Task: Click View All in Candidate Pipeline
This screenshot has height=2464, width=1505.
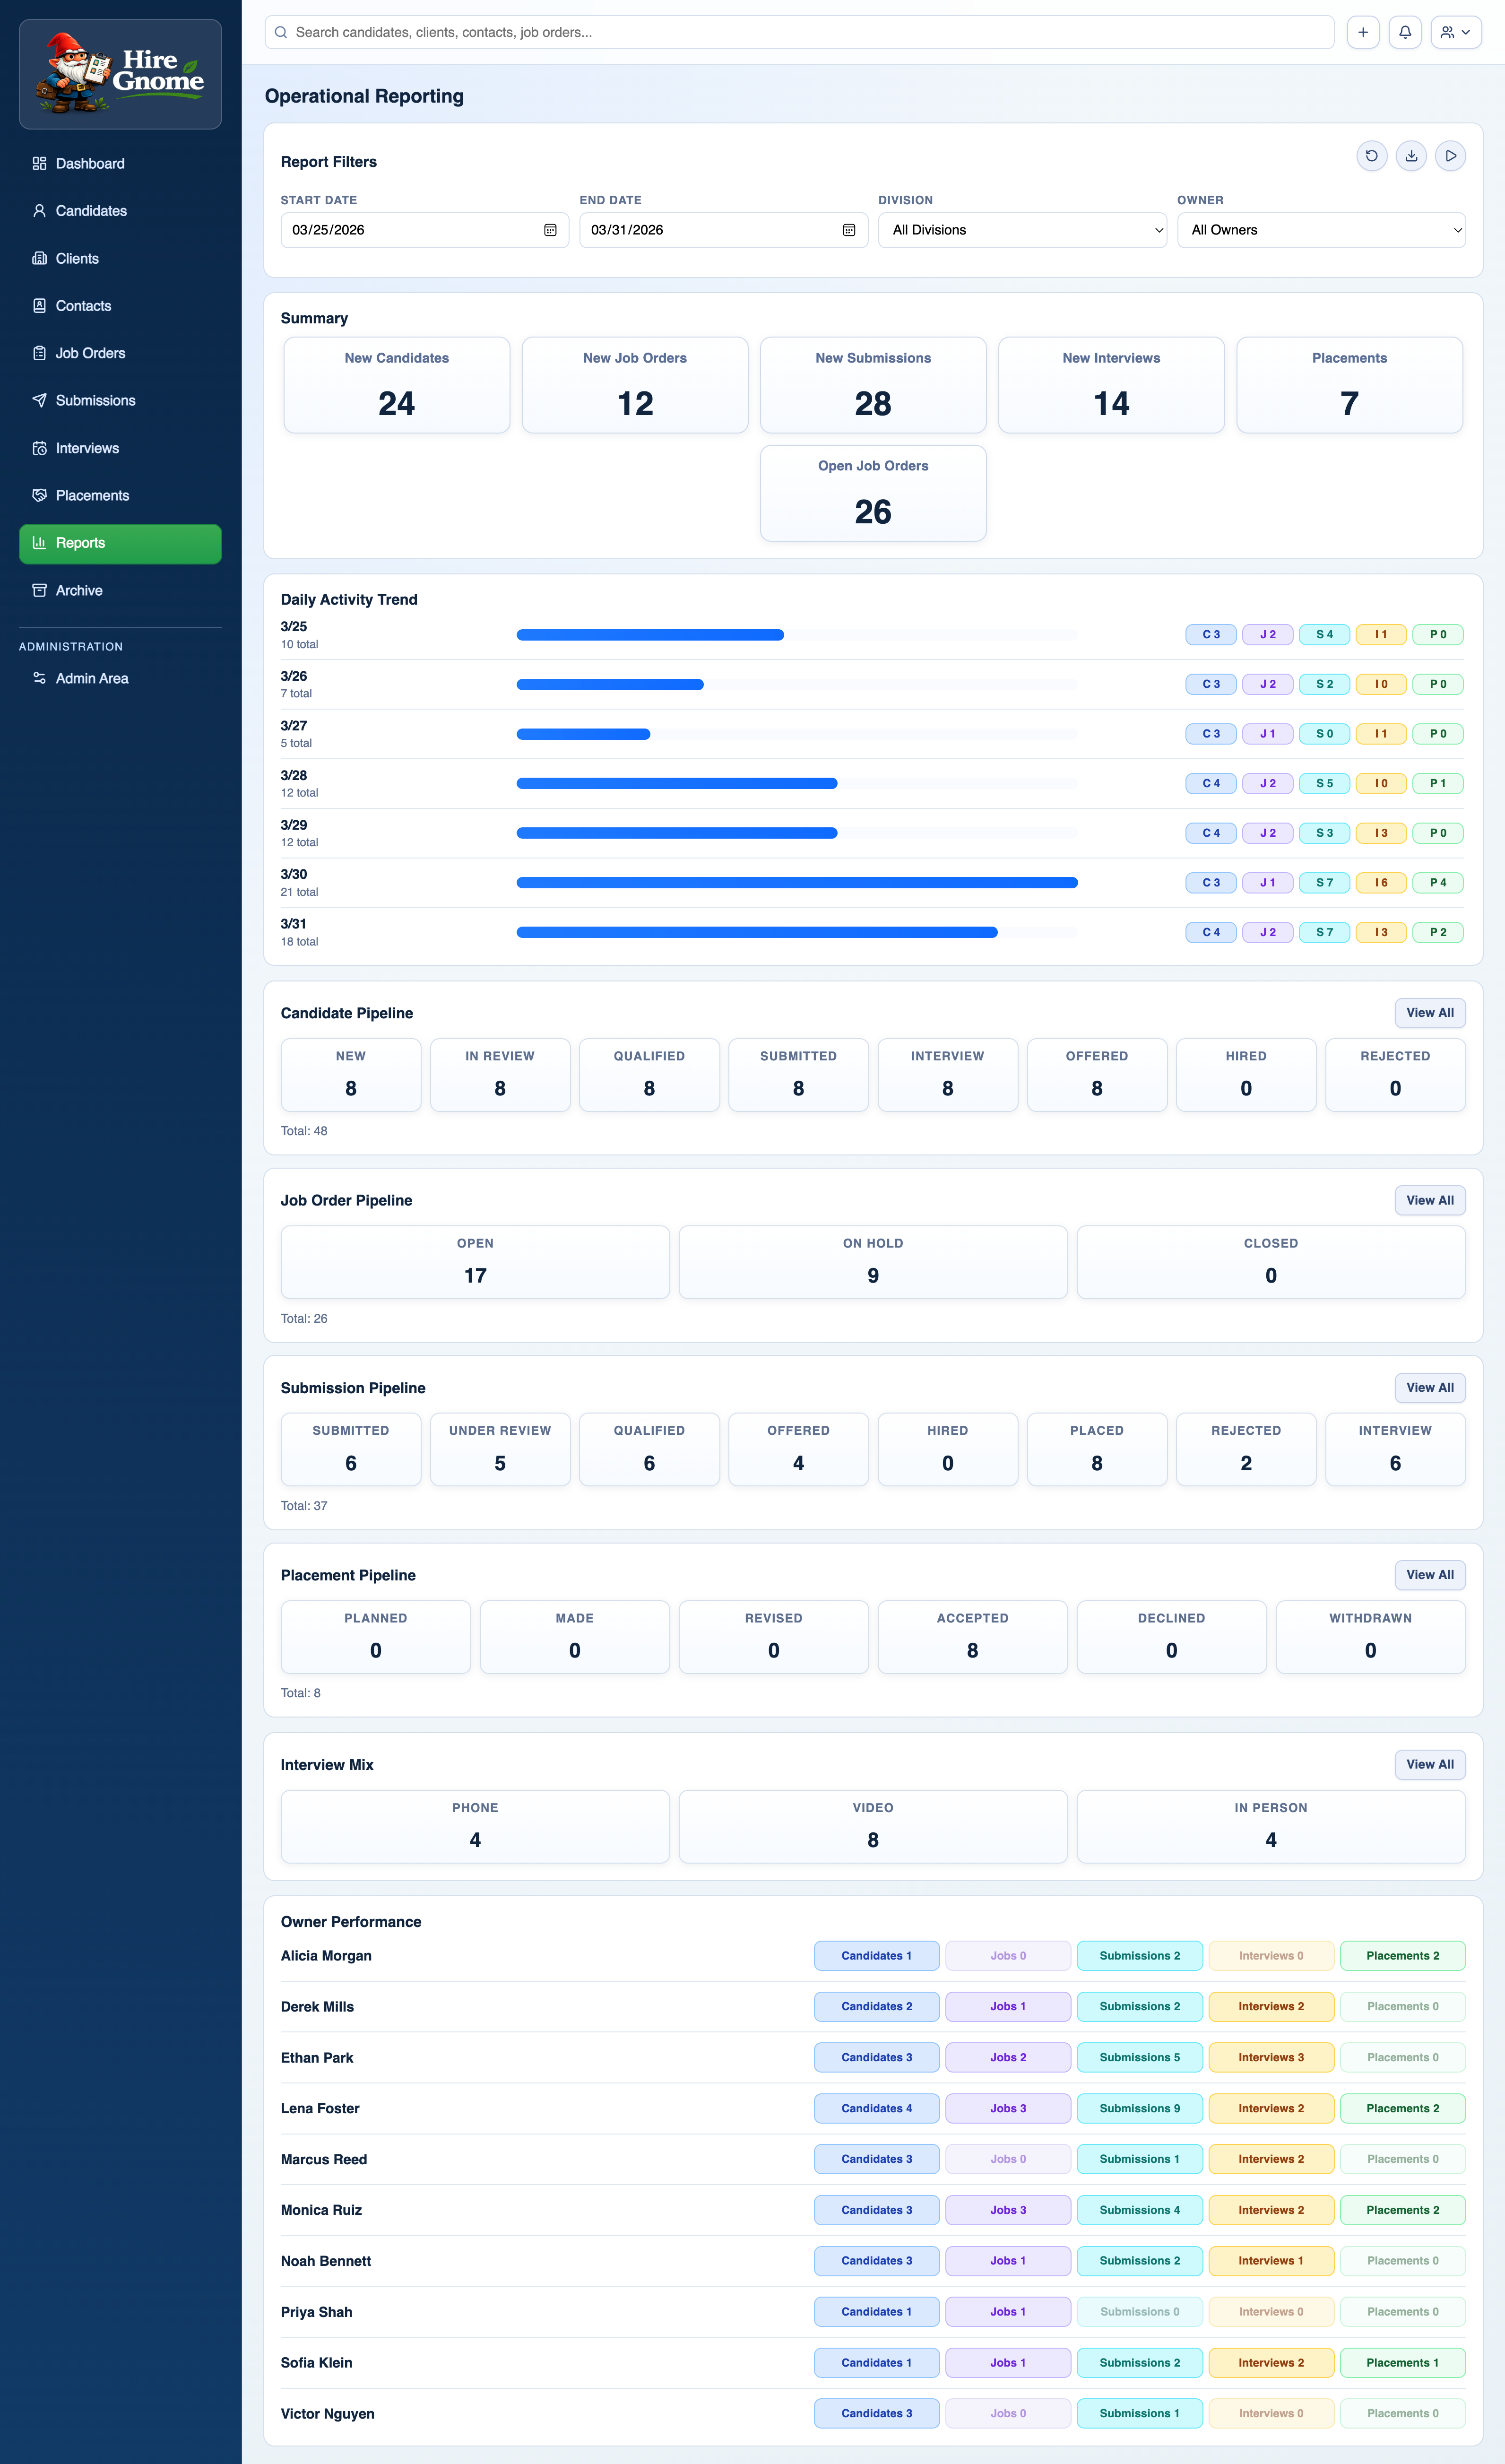Action: (1429, 1013)
